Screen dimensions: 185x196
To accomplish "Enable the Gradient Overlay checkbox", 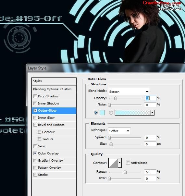I will click(x=35, y=161).
